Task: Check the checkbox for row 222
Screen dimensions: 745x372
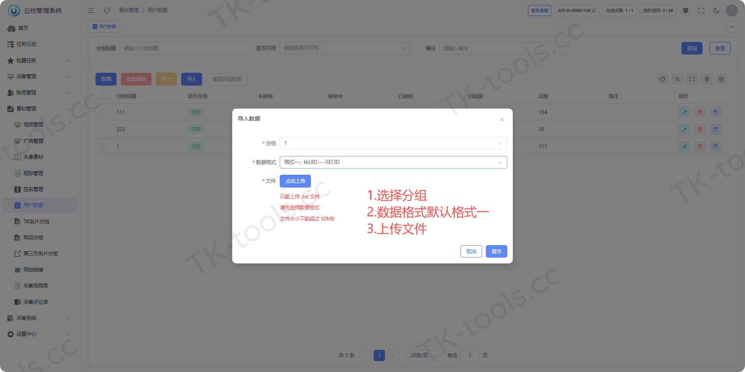Action: [103, 129]
